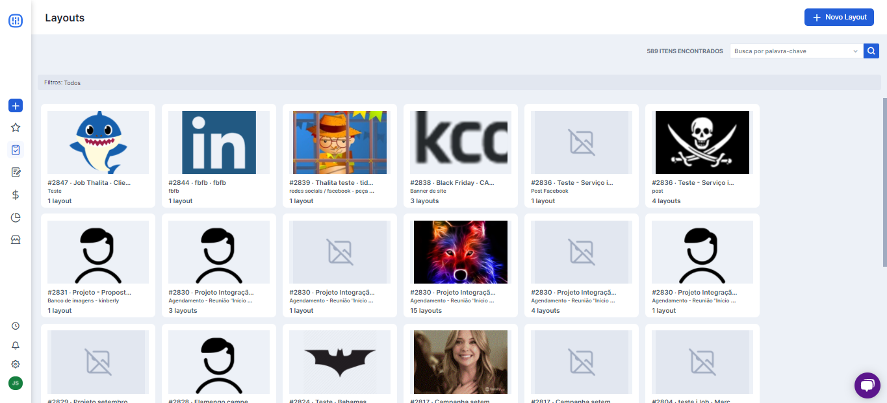Click the '#2831 · Projeto - Propost...' title
Viewport: 887px width, 403px height.
click(x=89, y=293)
